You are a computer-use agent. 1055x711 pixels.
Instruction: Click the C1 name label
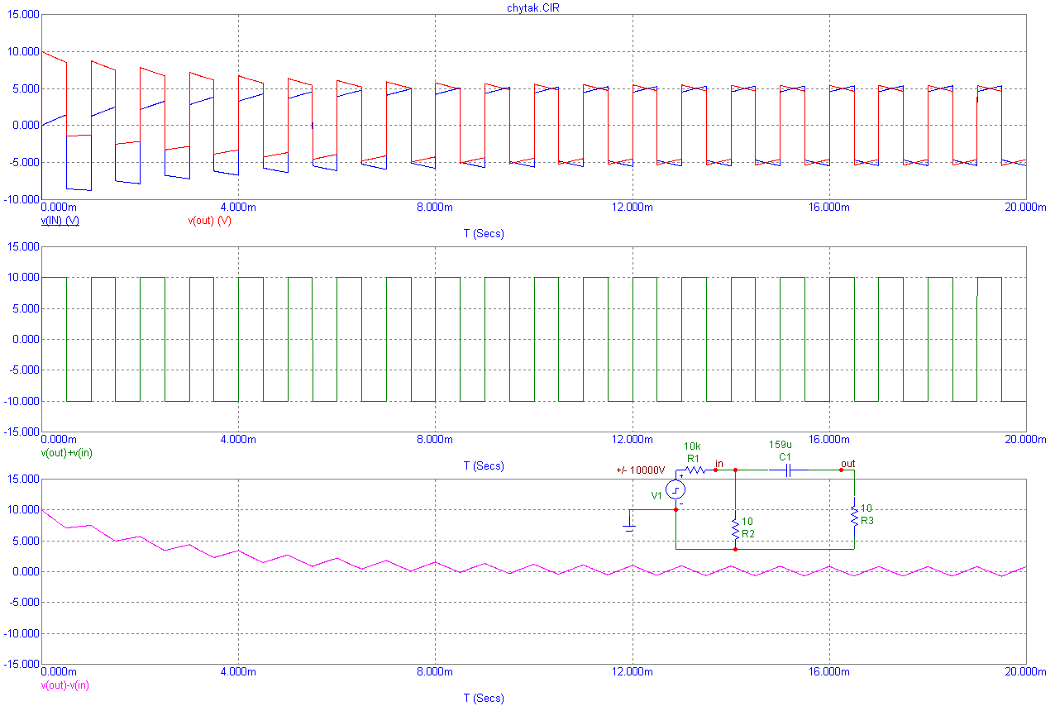coord(785,456)
